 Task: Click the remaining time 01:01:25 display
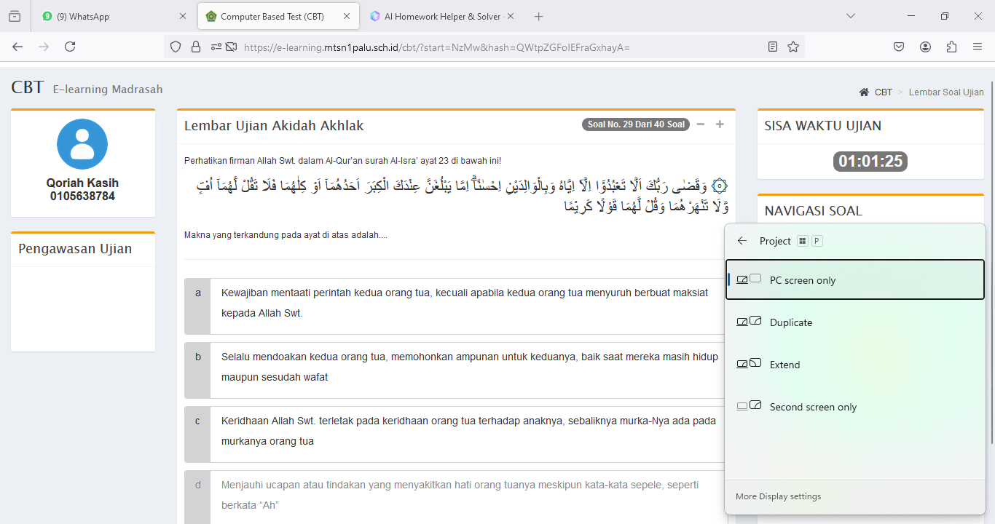coord(870,162)
